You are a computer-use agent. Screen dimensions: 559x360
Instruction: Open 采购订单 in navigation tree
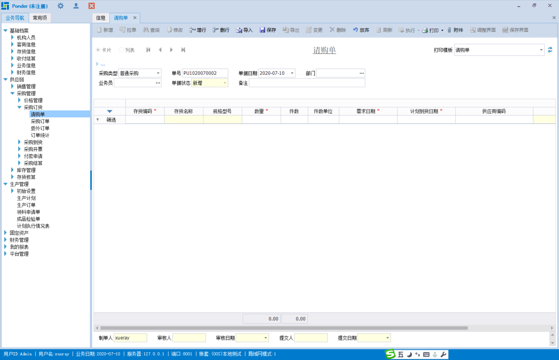[40, 121]
